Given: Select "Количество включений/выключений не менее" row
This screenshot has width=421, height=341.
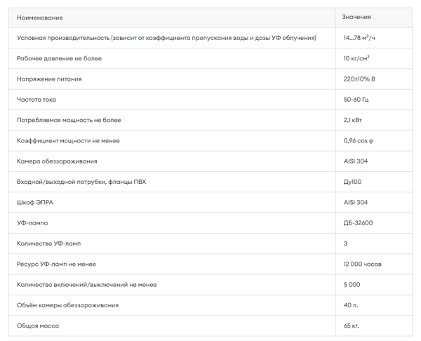Looking at the screenshot, I should (x=210, y=285).
